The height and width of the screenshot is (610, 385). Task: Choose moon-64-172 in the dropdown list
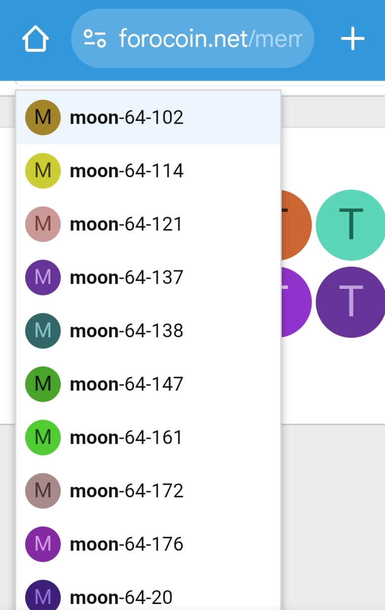(127, 491)
